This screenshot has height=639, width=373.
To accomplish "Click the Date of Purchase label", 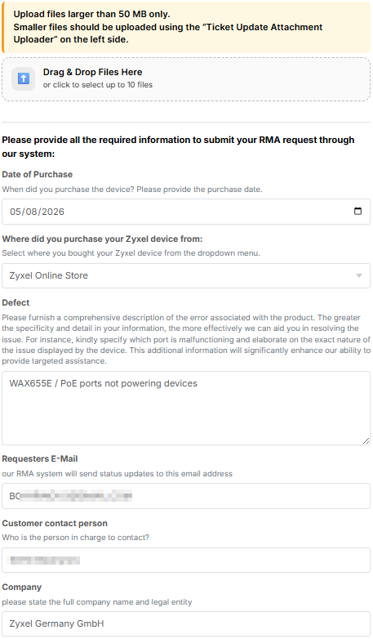I will 37,174.
